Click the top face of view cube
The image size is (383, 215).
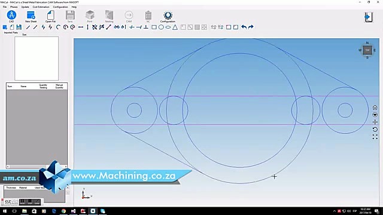pos(367,50)
